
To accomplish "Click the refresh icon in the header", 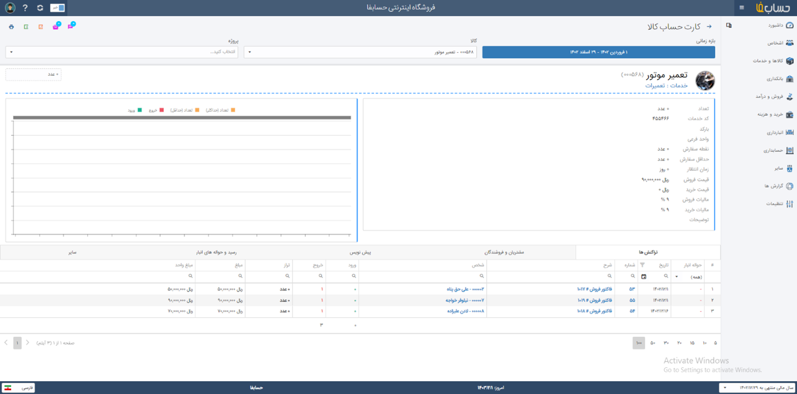I will tap(40, 8).
